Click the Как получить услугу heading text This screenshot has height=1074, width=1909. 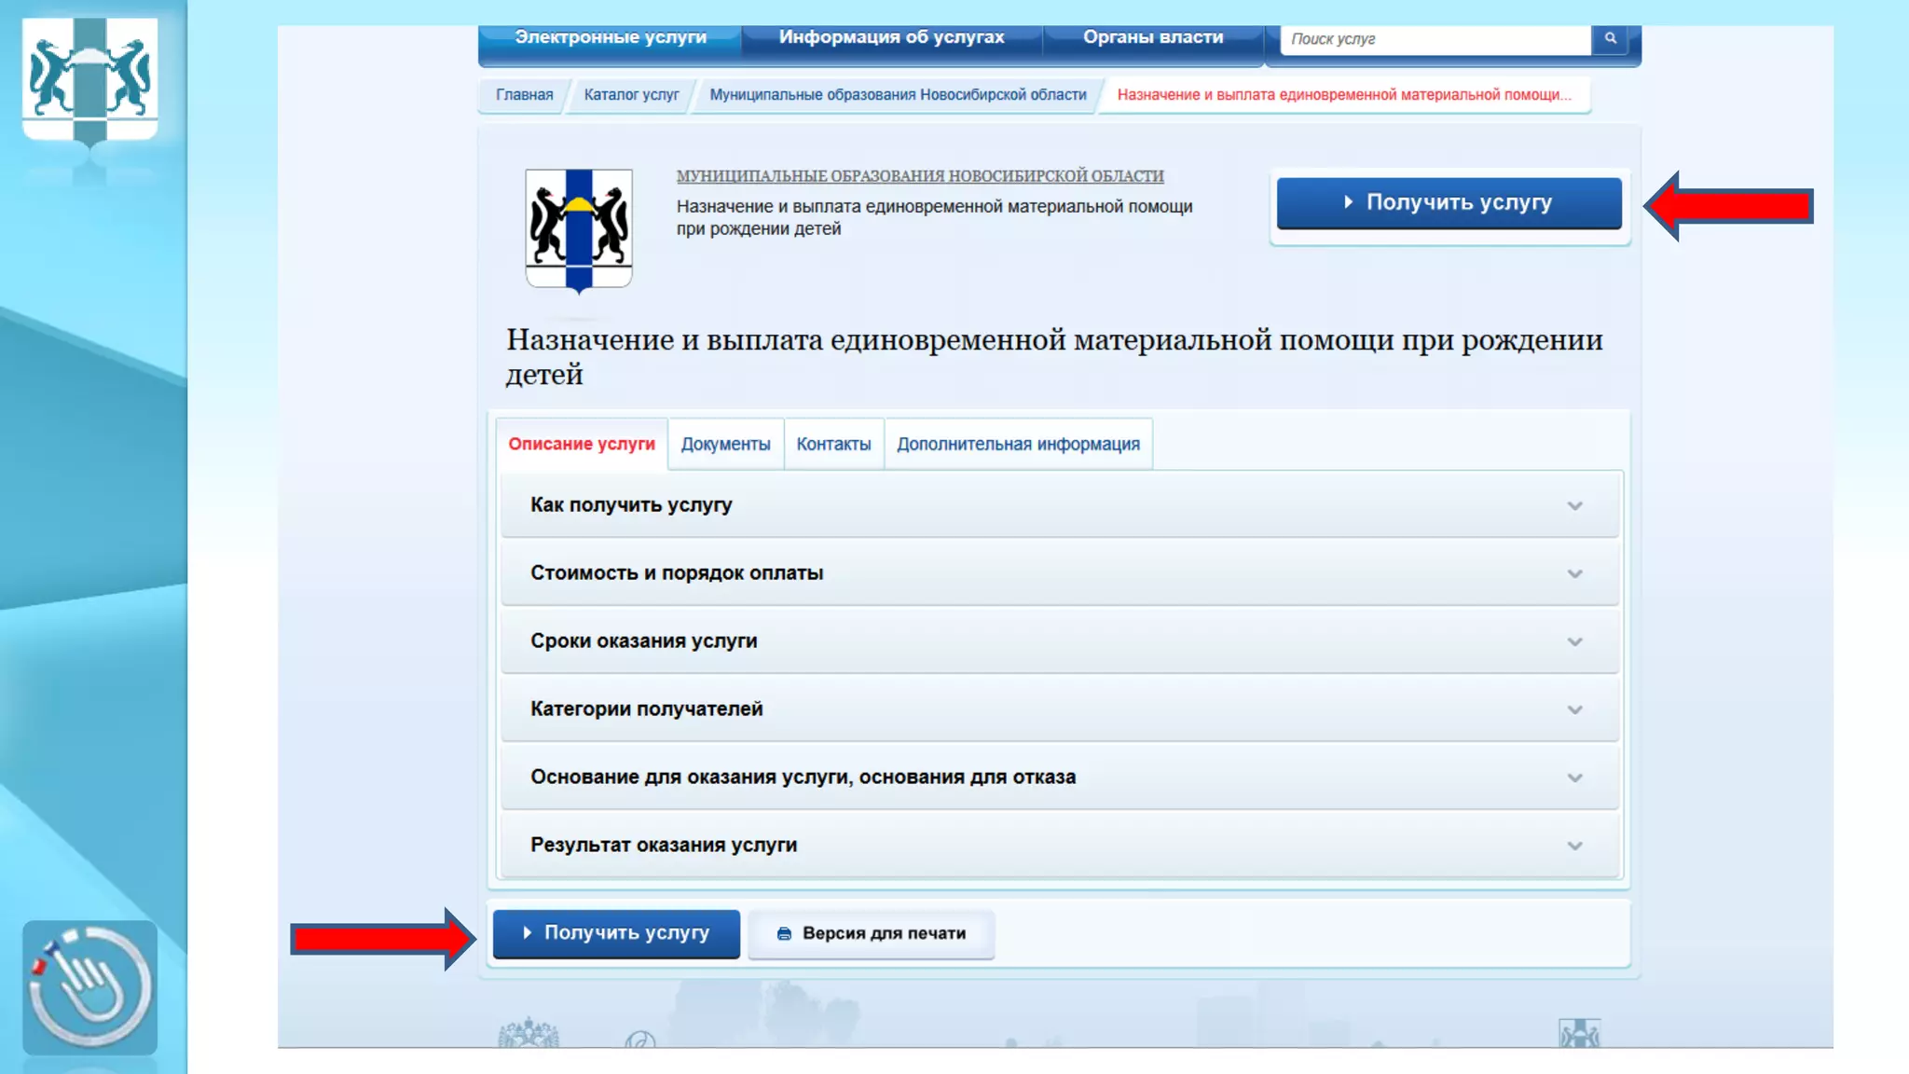[631, 504]
